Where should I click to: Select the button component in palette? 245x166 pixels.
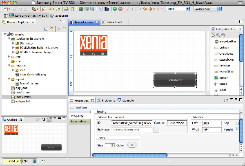222,48
